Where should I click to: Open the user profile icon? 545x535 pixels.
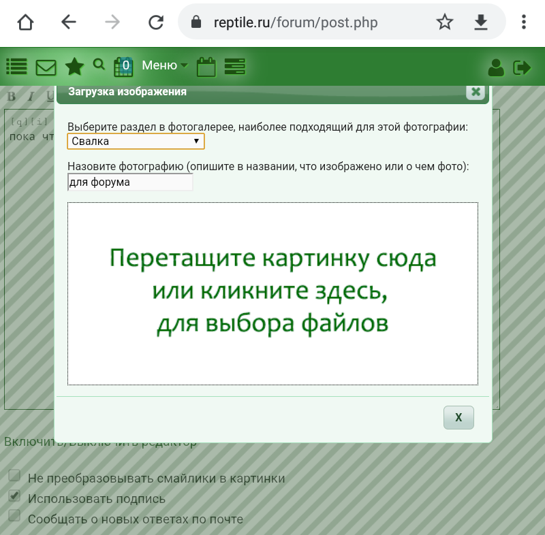(496, 67)
